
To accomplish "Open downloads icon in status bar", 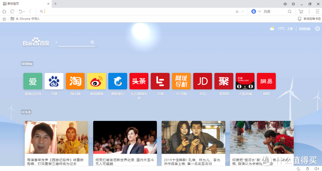I will click(x=308, y=169).
